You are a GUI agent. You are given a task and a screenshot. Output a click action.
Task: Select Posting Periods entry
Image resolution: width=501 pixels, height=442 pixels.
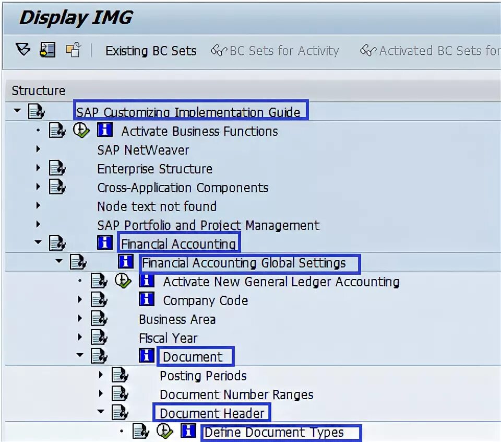pyautogui.click(x=203, y=376)
